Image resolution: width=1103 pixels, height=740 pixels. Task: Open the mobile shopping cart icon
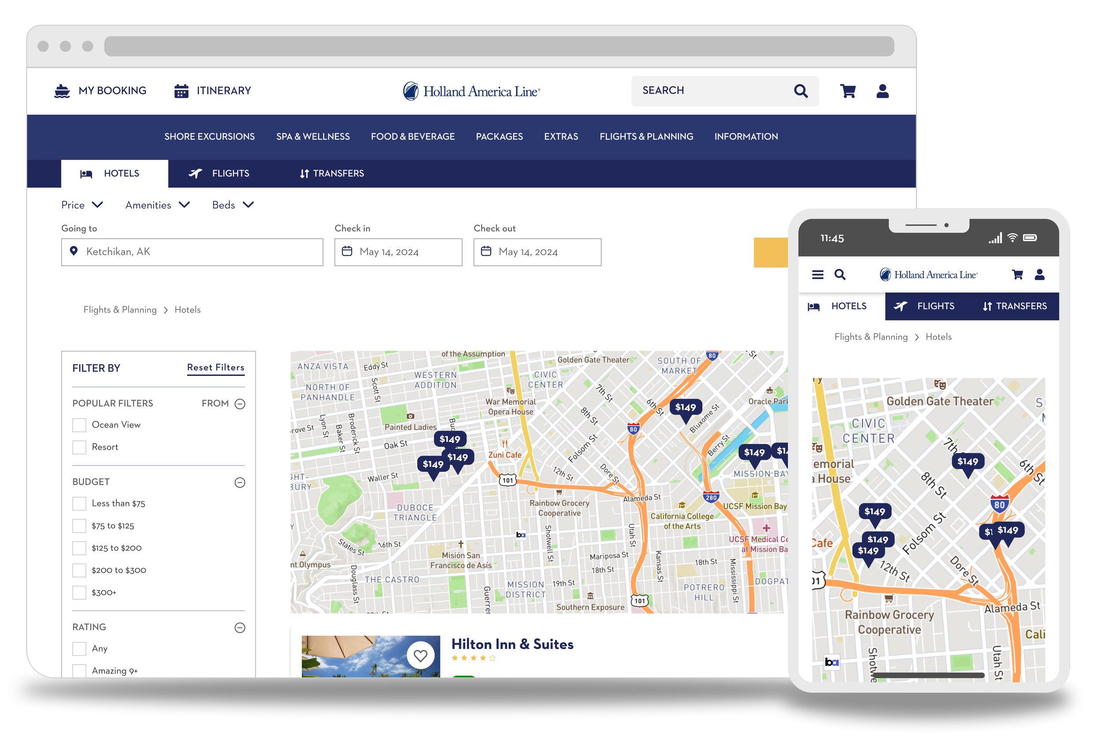point(1017,274)
